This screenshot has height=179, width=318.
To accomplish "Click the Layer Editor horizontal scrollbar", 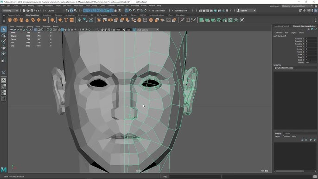I will coord(295,171).
